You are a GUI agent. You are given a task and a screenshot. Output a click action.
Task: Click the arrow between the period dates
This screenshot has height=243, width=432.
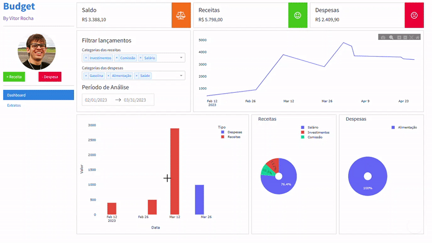pos(118,100)
